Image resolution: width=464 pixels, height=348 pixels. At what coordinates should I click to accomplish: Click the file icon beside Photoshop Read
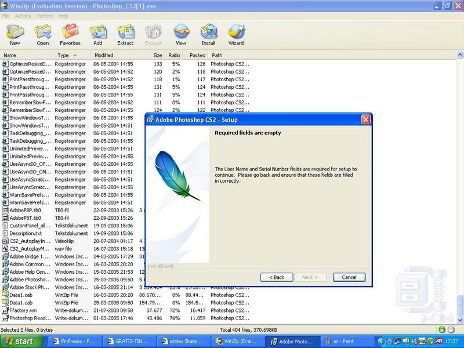(5, 318)
